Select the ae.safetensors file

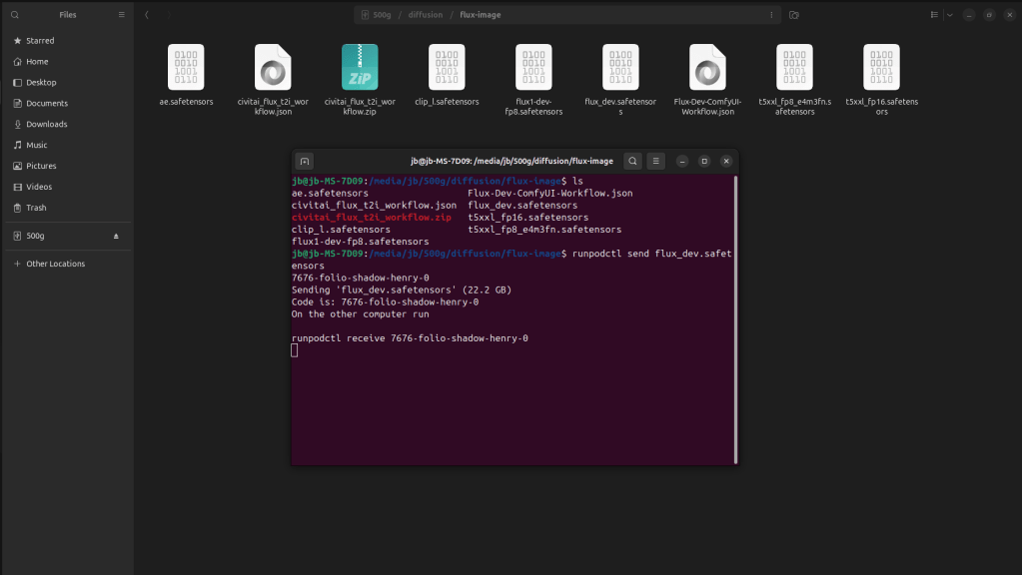click(186, 68)
